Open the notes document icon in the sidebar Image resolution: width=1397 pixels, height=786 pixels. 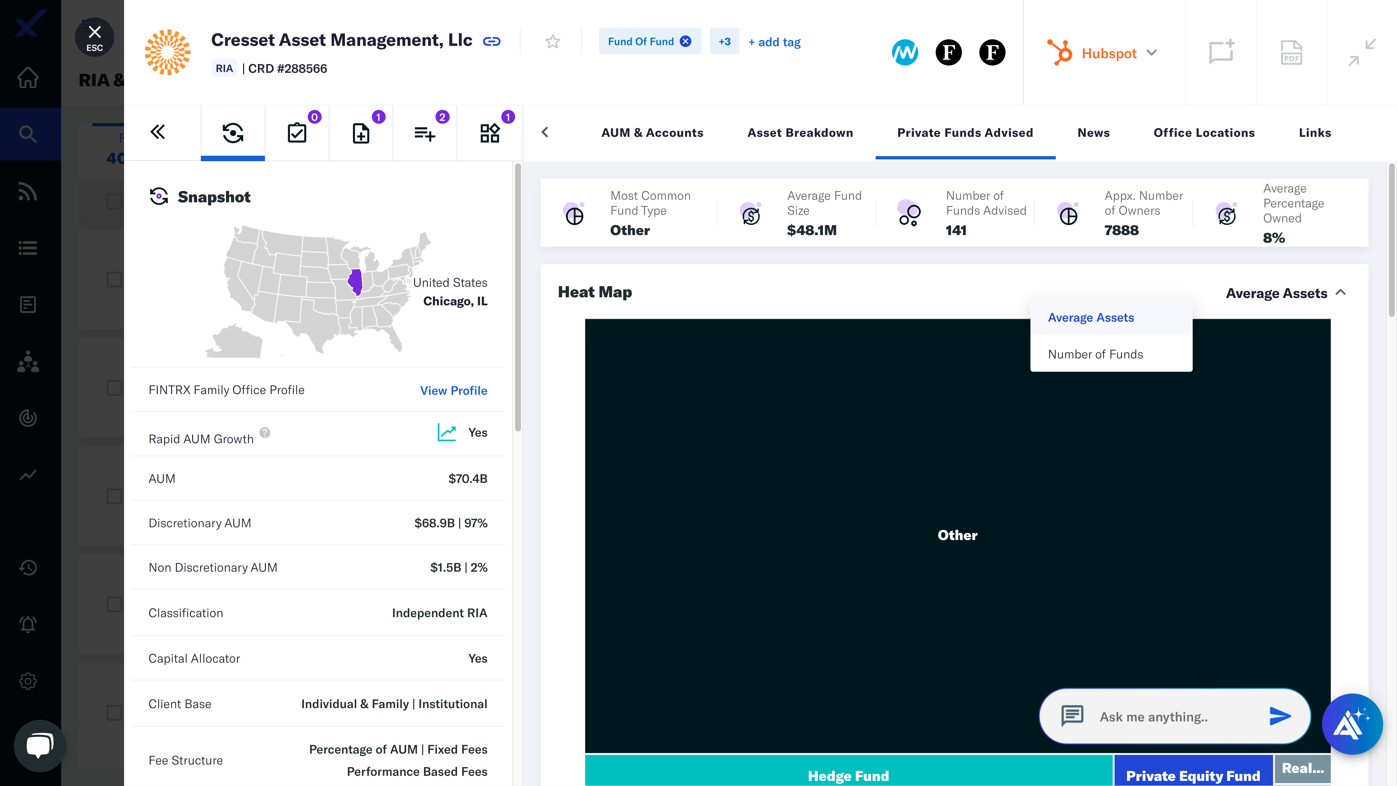point(28,304)
